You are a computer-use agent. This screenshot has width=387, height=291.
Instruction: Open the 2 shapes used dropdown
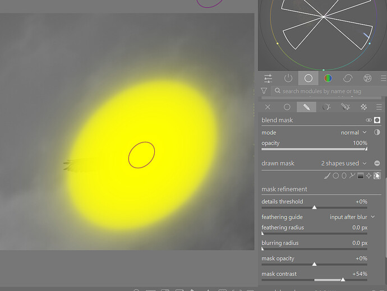(x=344, y=163)
